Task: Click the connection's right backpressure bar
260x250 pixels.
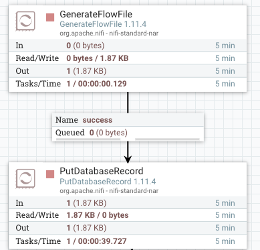Action: tap(167, 139)
